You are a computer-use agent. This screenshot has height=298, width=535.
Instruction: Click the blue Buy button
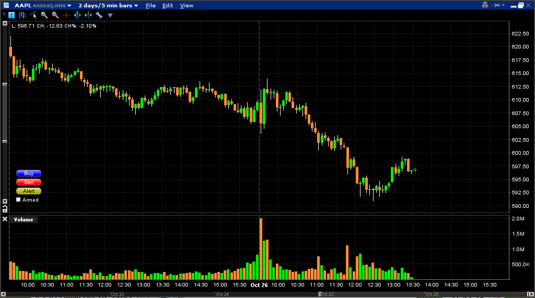29,173
